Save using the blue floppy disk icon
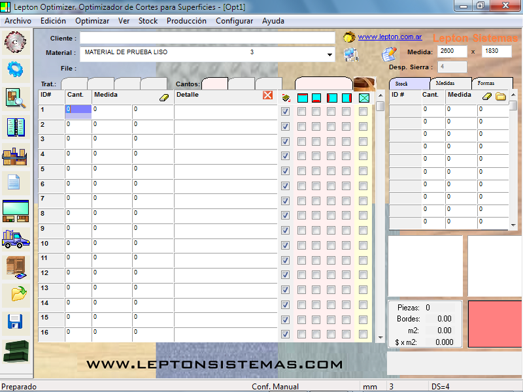Image resolution: width=523 pixels, height=392 pixels. tap(15, 321)
